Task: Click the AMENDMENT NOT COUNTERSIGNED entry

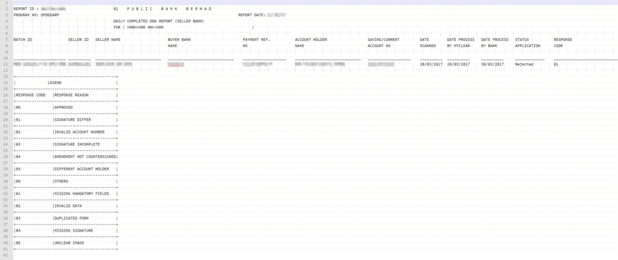Action: click(84, 156)
